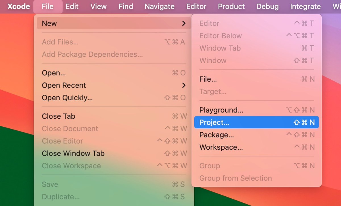The height and width of the screenshot is (206, 341).
Task: Choose Editor Below in New submenu
Action: coord(257,36)
